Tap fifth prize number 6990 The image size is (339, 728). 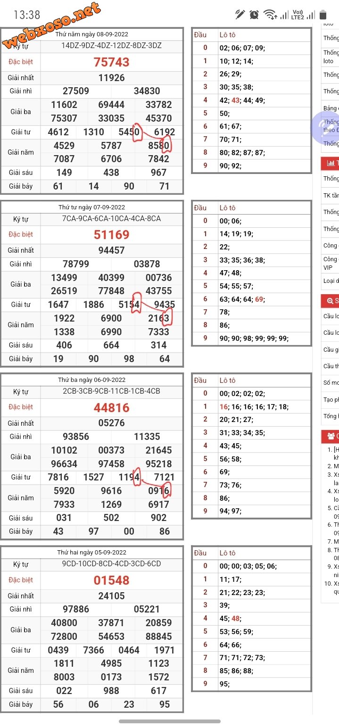coord(111,331)
